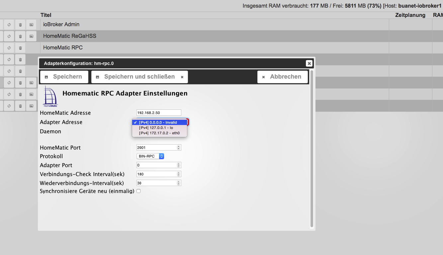Image resolution: width=443 pixels, height=255 pixels.
Task: Select the HomeMatic RPC title cell
Action: point(215,48)
